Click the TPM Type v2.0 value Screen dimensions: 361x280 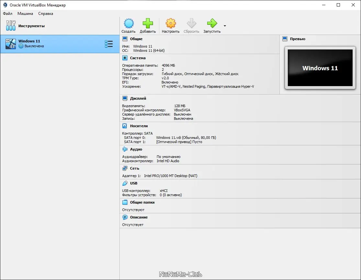pyautogui.click(x=165, y=78)
